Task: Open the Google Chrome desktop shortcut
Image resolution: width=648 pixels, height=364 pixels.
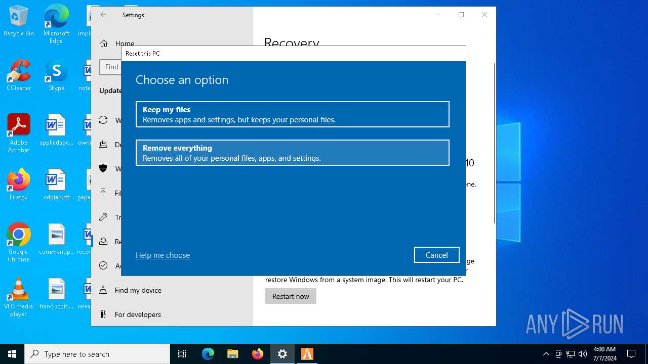Action: 19,242
